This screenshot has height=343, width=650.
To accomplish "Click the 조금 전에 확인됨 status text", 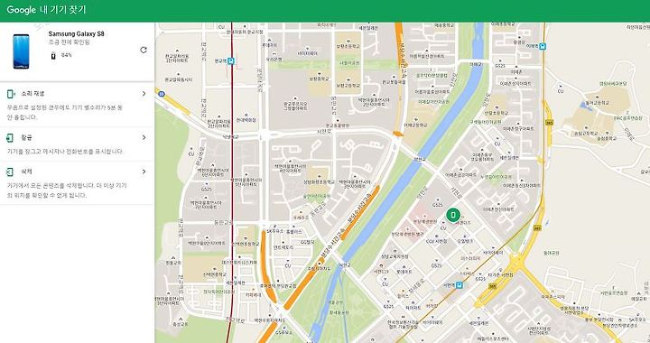I will pyautogui.click(x=70, y=42).
